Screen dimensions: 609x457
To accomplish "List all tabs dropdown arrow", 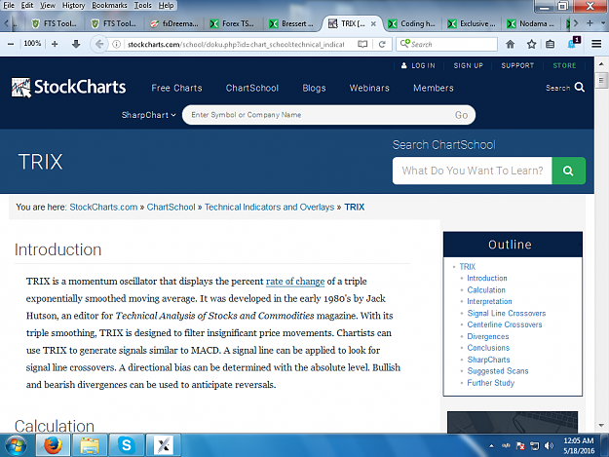I will click(603, 23).
